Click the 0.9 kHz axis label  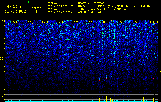(2, 59)
